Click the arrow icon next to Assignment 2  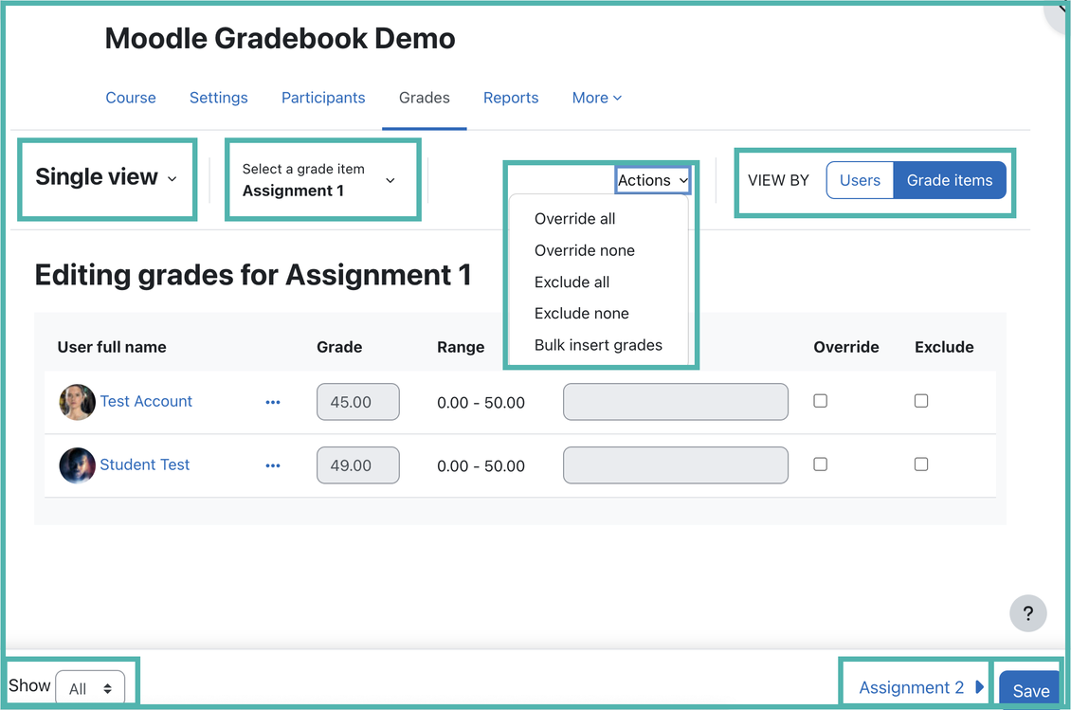[x=979, y=686]
